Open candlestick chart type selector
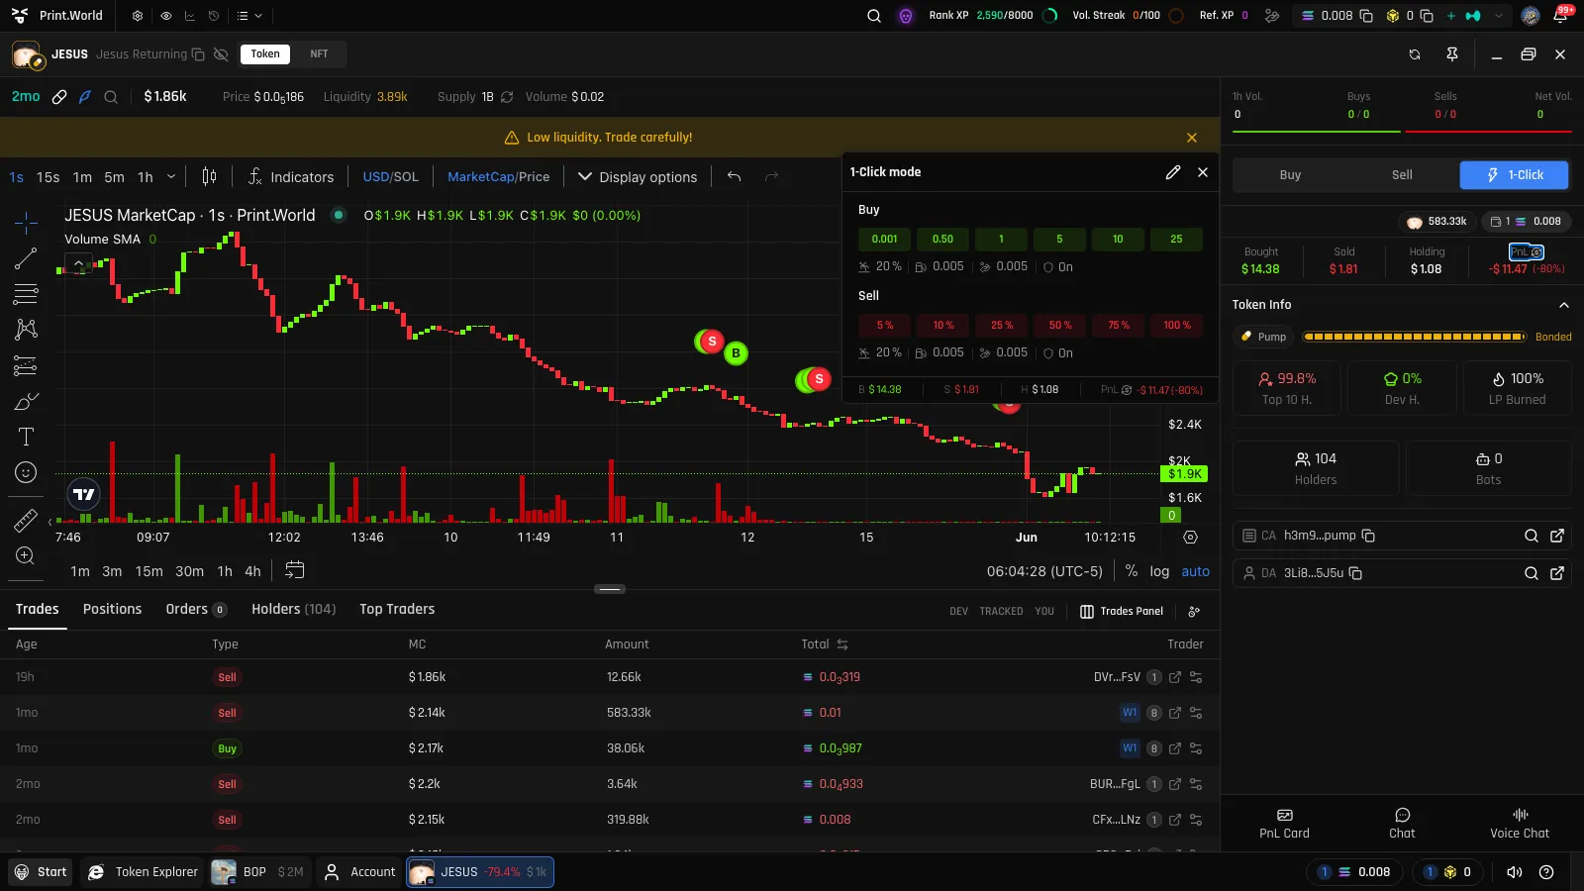The image size is (1584, 891). (209, 177)
